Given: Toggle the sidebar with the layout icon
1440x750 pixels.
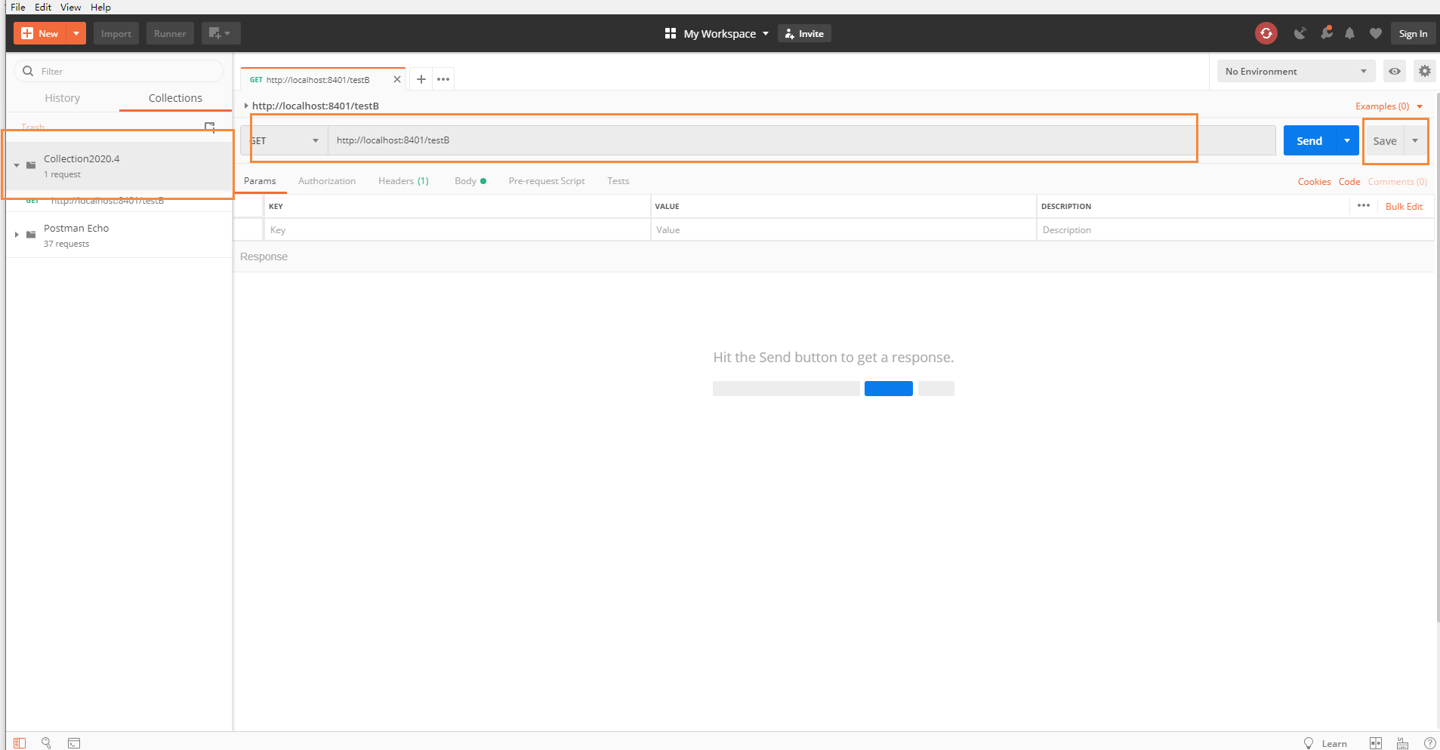Looking at the screenshot, I should click(19, 742).
